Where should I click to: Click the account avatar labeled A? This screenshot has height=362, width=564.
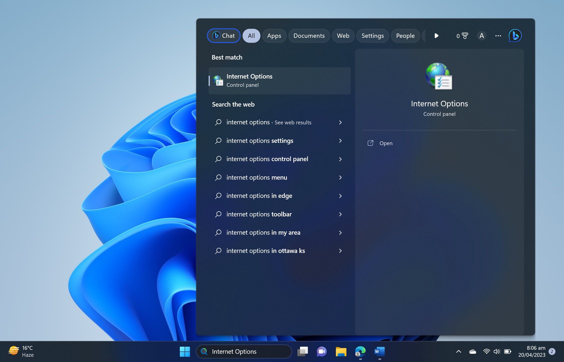pyautogui.click(x=481, y=36)
